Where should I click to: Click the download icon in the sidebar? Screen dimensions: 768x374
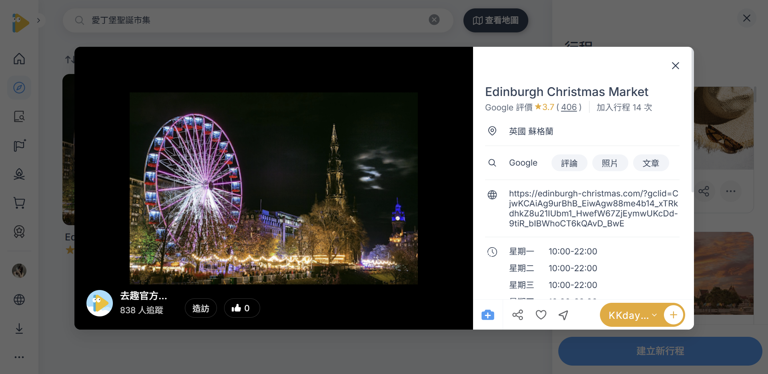click(x=19, y=328)
